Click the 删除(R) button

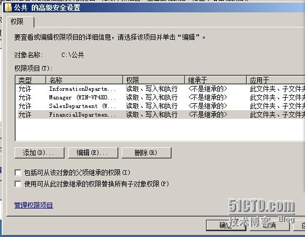pos(146,153)
